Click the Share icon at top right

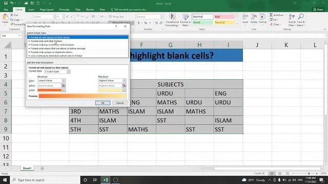(318, 9)
